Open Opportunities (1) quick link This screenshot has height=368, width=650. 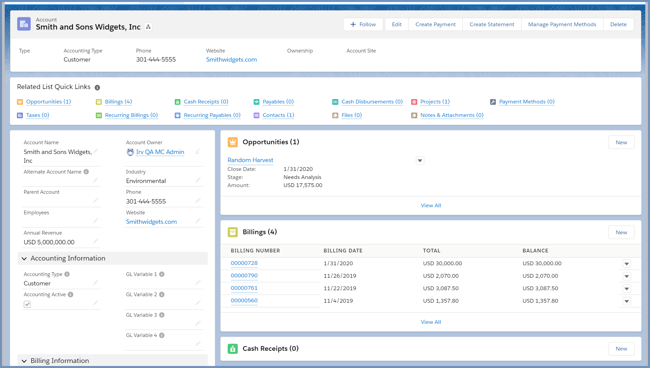(49, 102)
